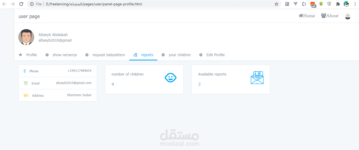This screenshot has height=150, width=359.
Task: Click the file info icon in address bar
Action: (x=32, y=4)
